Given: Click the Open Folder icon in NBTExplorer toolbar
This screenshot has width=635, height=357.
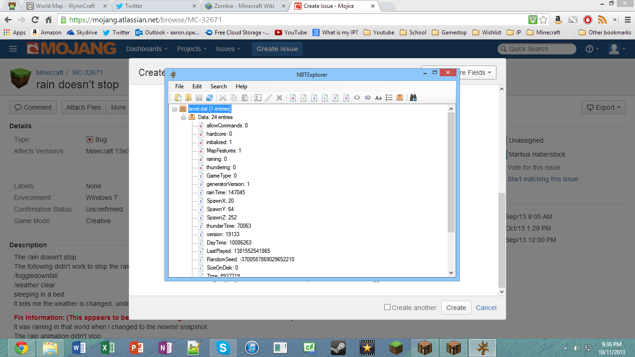Looking at the screenshot, I should (x=188, y=98).
